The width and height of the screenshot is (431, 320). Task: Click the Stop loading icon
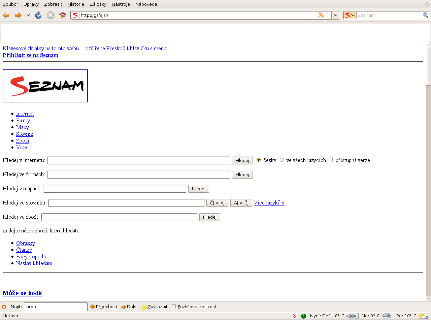tap(51, 15)
